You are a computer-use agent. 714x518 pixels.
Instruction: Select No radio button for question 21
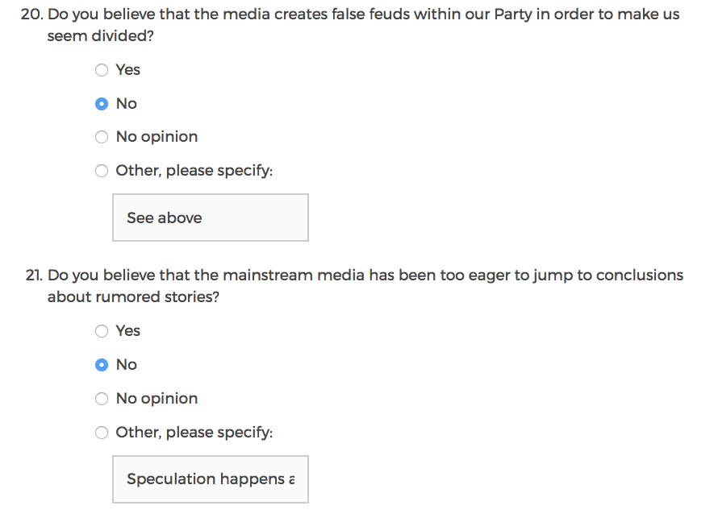pyautogui.click(x=102, y=365)
